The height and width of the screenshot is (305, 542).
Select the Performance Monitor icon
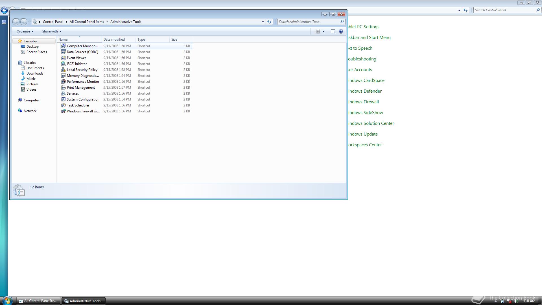[x=64, y=82]
